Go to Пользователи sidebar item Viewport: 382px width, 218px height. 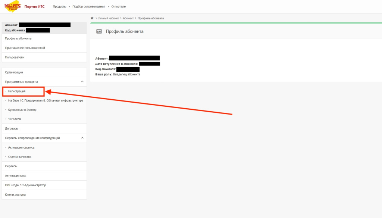15,57
